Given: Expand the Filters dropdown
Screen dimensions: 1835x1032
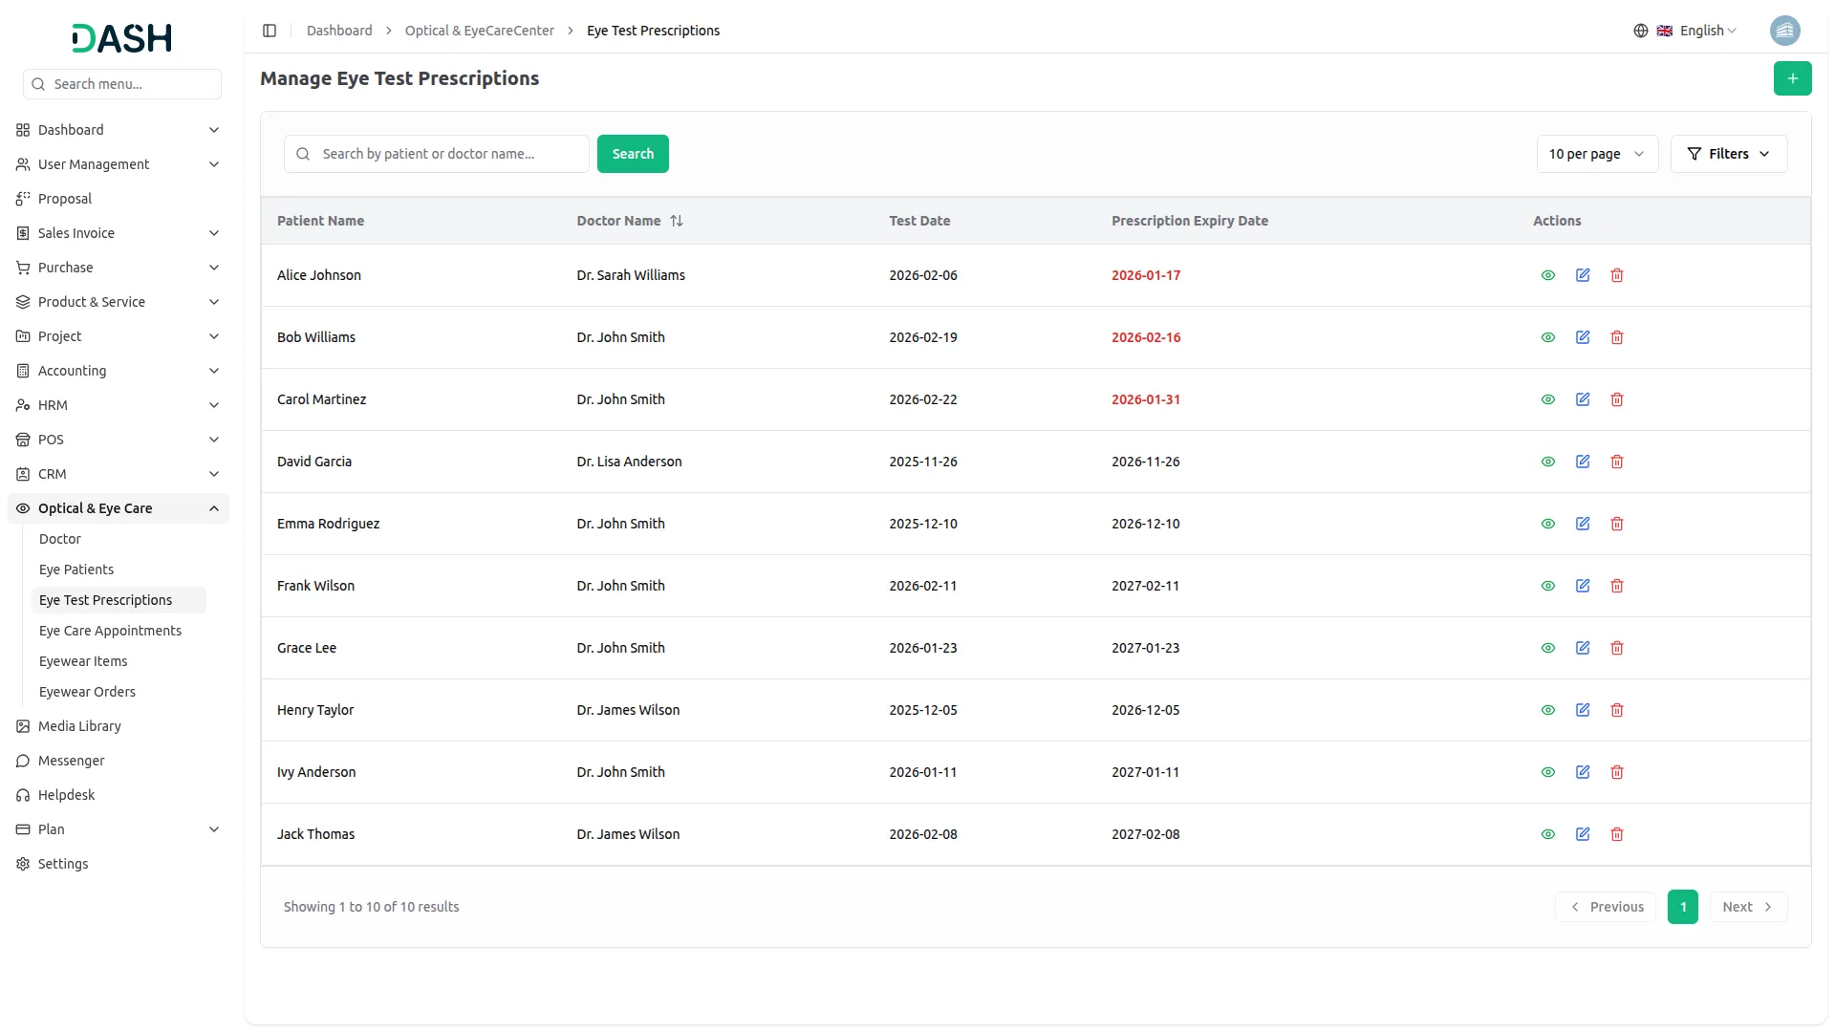Looking at the screenshot, I should [1728, 154].
